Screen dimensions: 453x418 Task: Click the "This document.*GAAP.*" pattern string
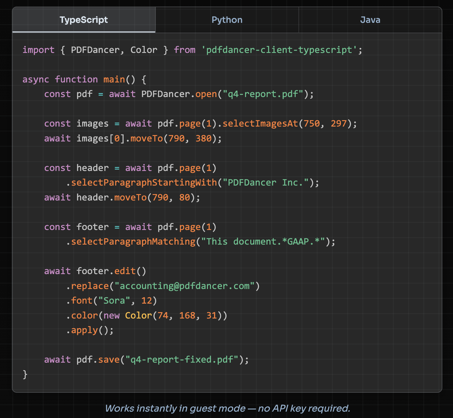263,242
